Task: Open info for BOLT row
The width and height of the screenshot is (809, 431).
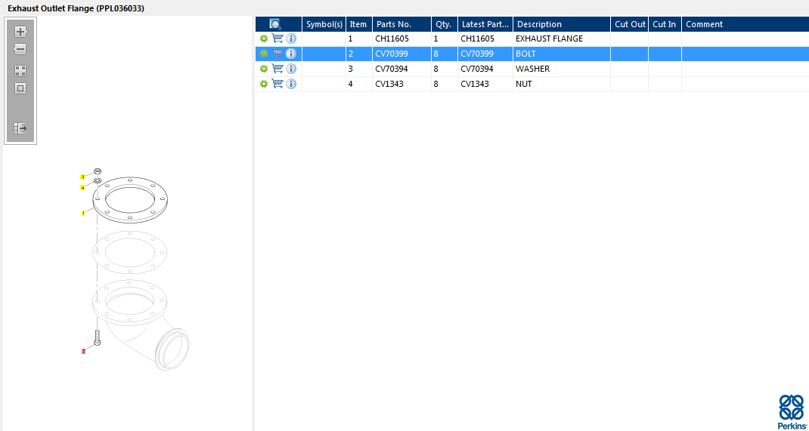Action: click(291, 54)
